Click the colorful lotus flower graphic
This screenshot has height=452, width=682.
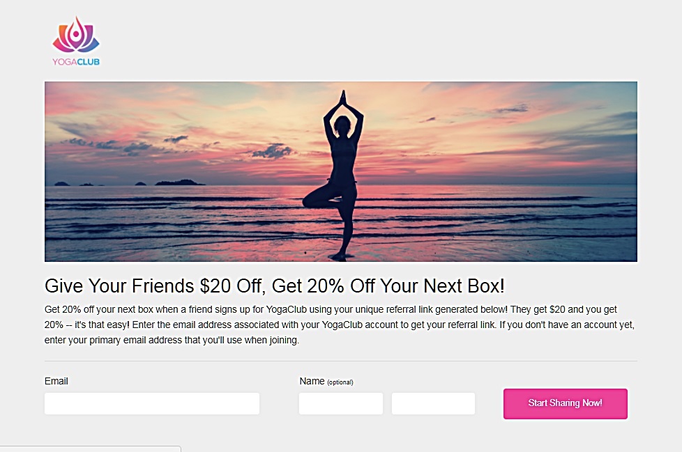pyautogui.click(x=75, y=35)
